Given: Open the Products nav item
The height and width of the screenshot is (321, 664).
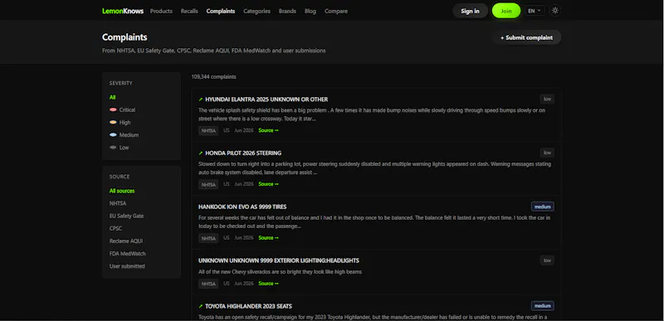Looking at the screenshot, I should pos(161,11).
